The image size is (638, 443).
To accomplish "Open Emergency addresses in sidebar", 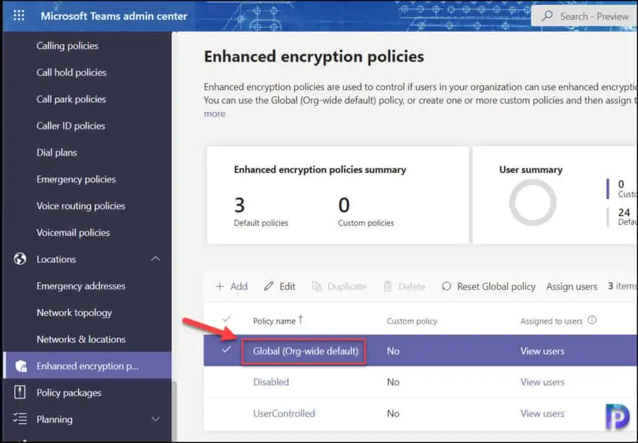I will tap(80, 286).
